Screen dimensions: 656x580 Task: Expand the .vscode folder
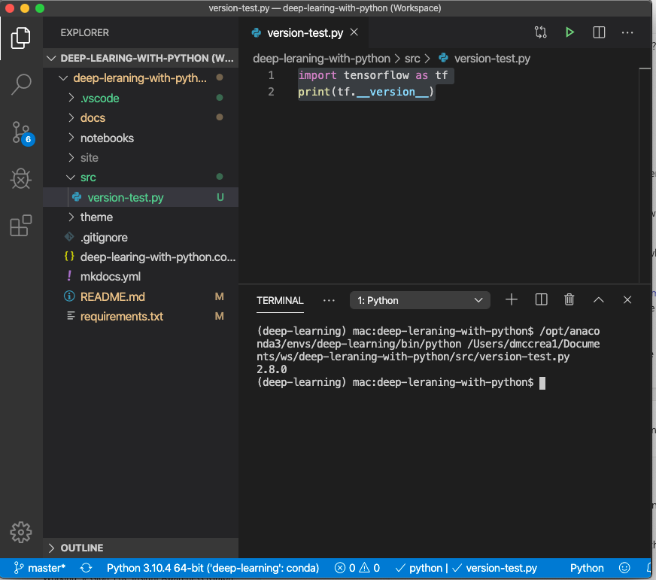pos(141,98)
